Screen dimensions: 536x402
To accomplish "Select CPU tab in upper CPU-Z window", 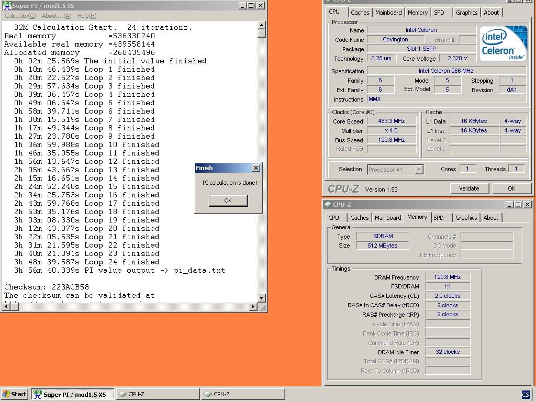I will pyautogui.click(x=334, y=12).
